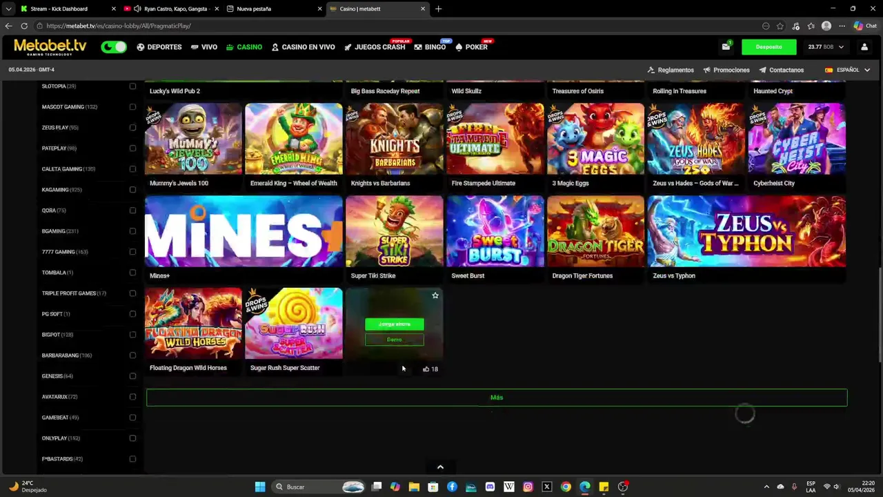The width and height of the screenshot is (883, 497).
Task: Like the hovered game thumbs-up icon
Action: tap(426, 369)
